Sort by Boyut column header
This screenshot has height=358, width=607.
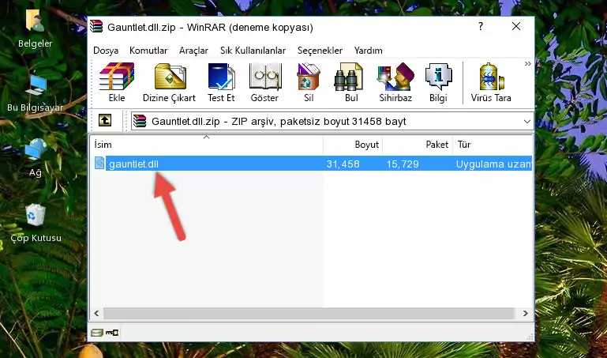click(x=353, y=145)
